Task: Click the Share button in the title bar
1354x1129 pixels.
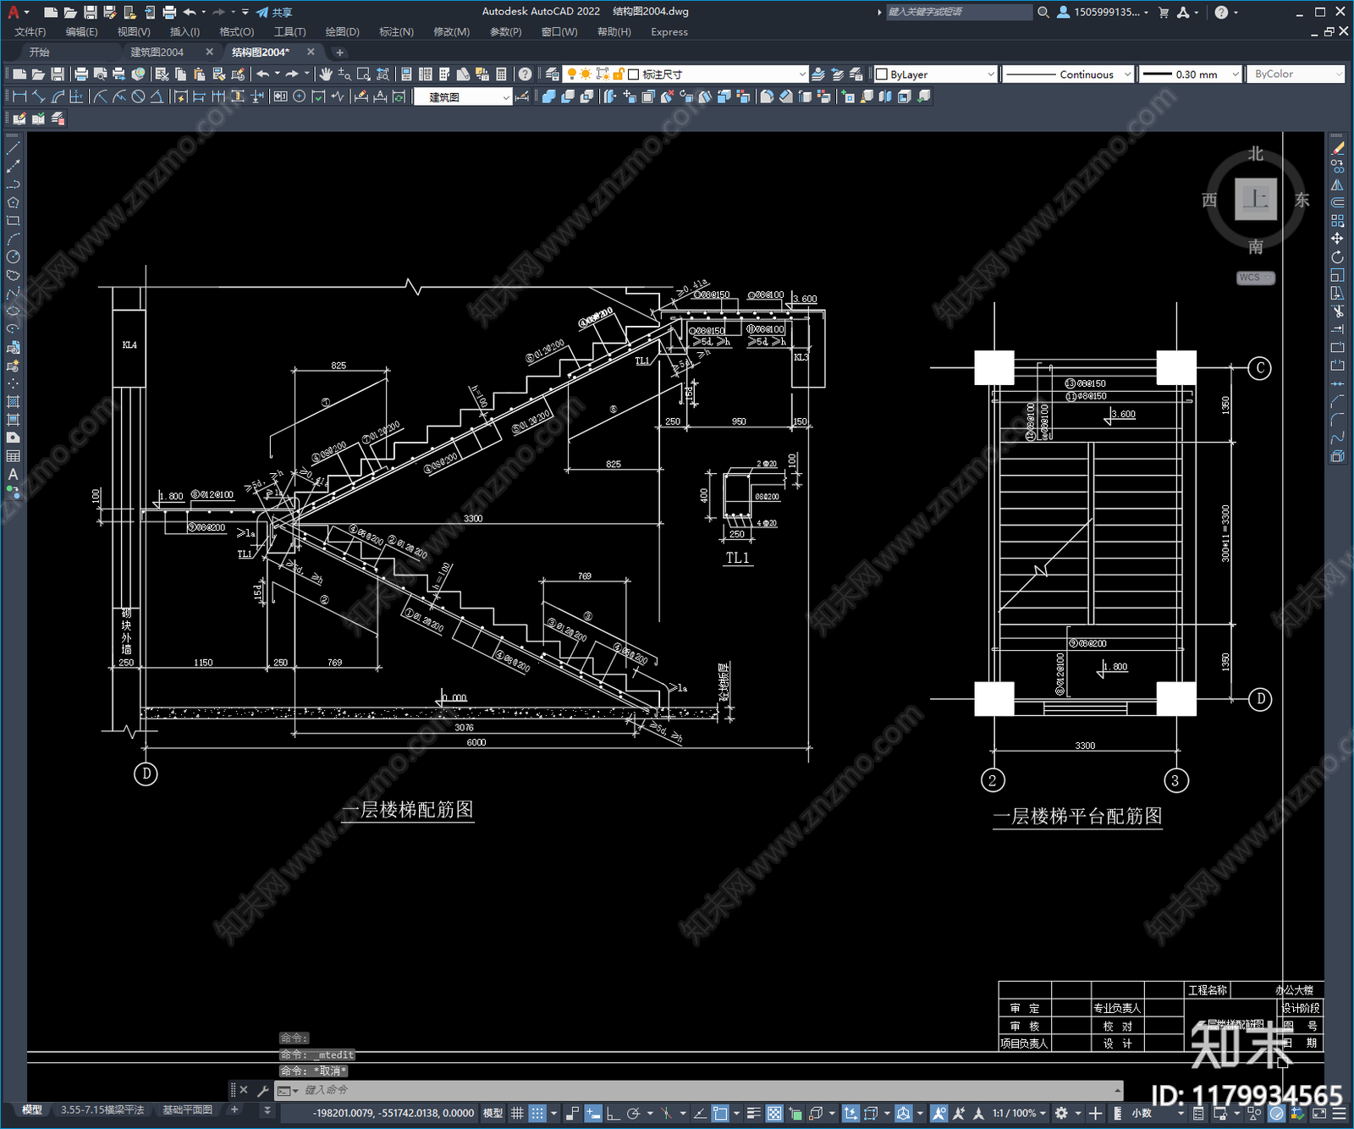Action: click(x=274, y=12)
